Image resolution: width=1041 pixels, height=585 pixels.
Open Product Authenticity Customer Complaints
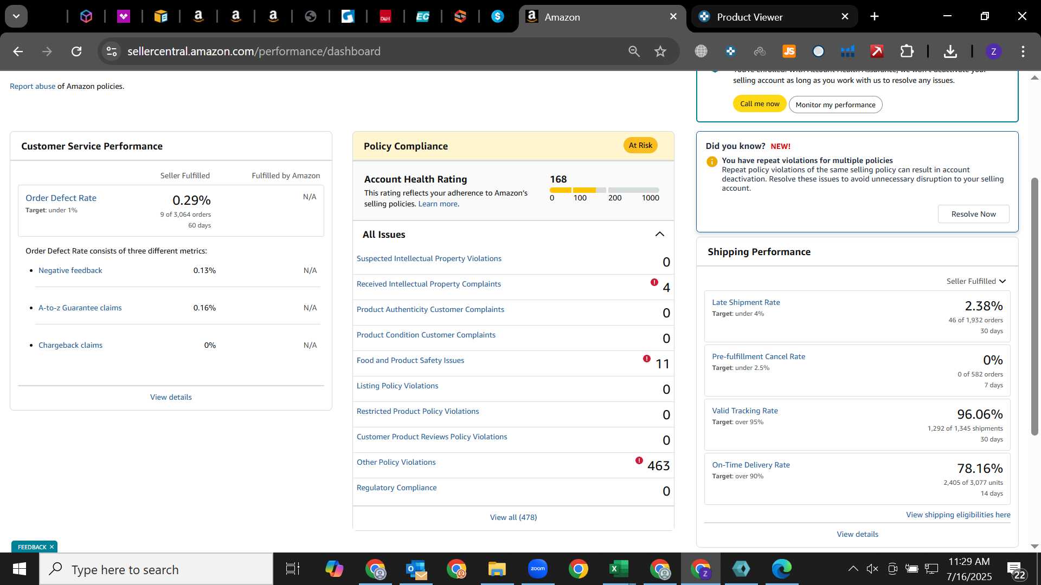pyautogui.click(x=430, y=309)
